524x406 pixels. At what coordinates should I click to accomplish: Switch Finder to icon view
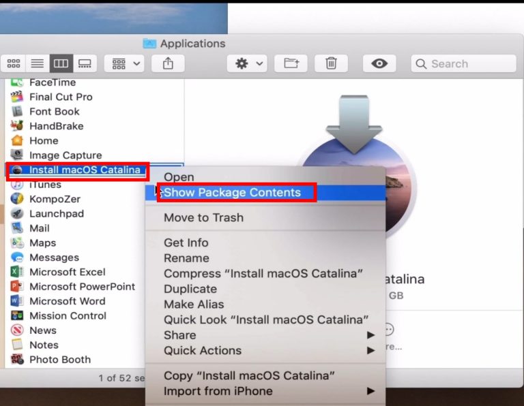14,63
